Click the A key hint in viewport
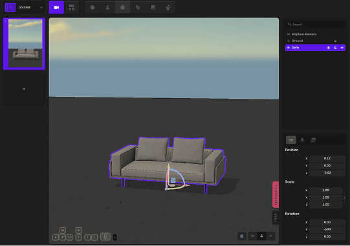The height and width of the screenshot is (246, 350). click(x=56, y=238)
